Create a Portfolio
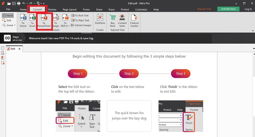 coord(100,19)
